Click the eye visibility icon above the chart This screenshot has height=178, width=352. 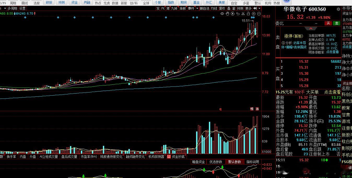click(x=222, y=14)
